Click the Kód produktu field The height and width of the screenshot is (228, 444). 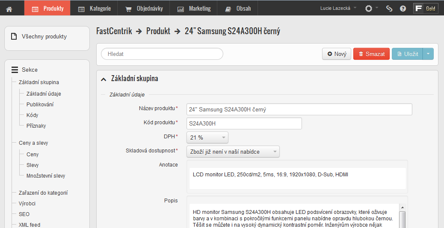click(x=244, y=123)
